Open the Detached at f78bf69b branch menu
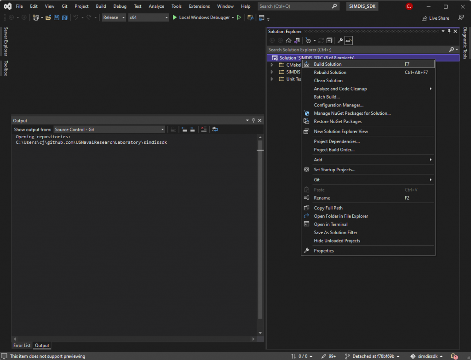Viewport: 471px width, 360px height. [x=372, y=356]
